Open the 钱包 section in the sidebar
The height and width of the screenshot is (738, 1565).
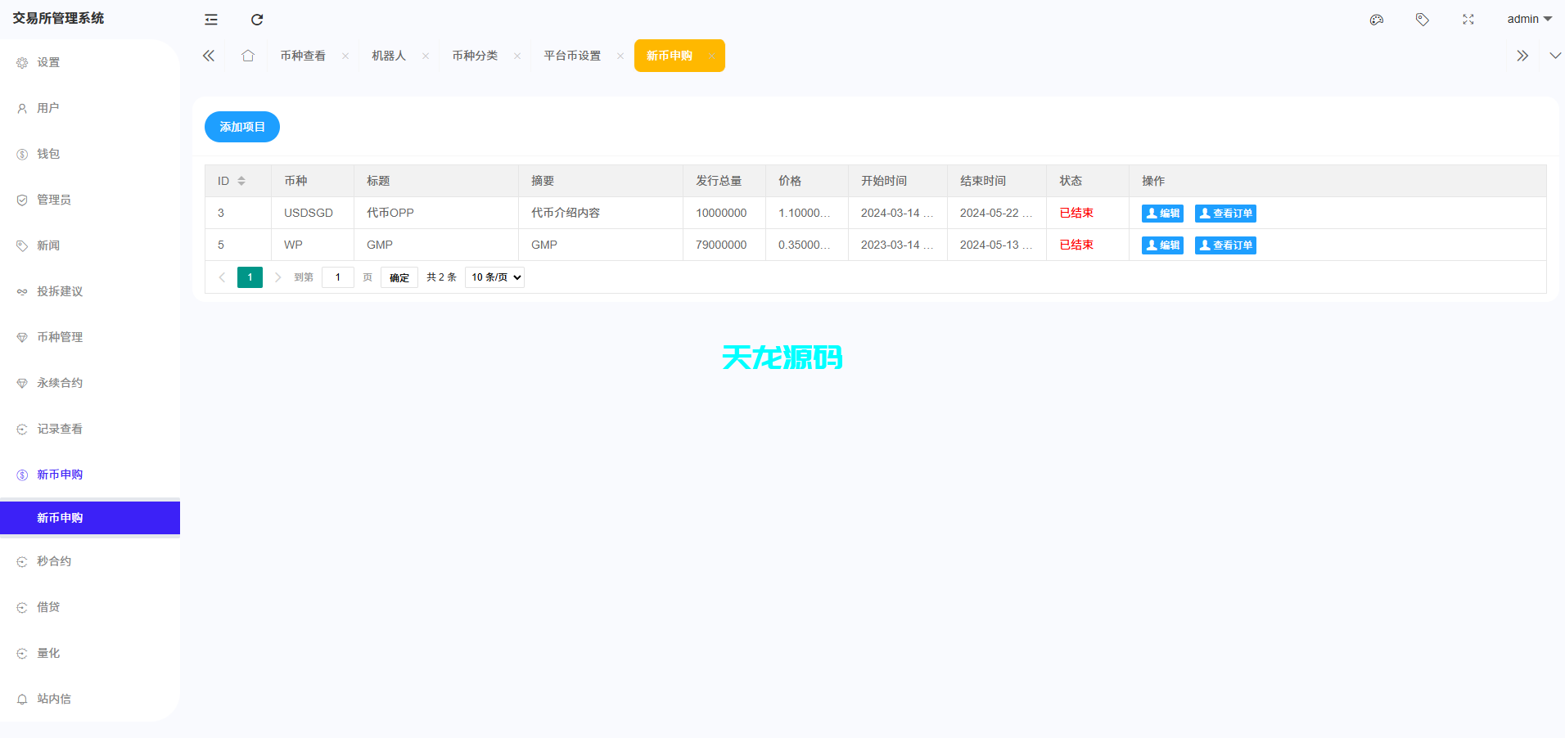(47, 154)
